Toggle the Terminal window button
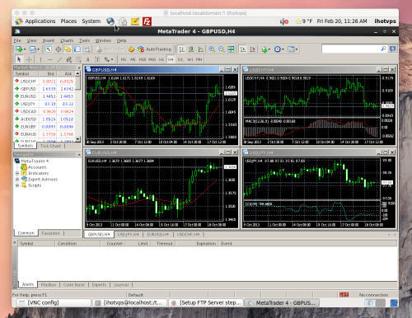This screenshot has height=318, width=412. (x=77, y=49)
